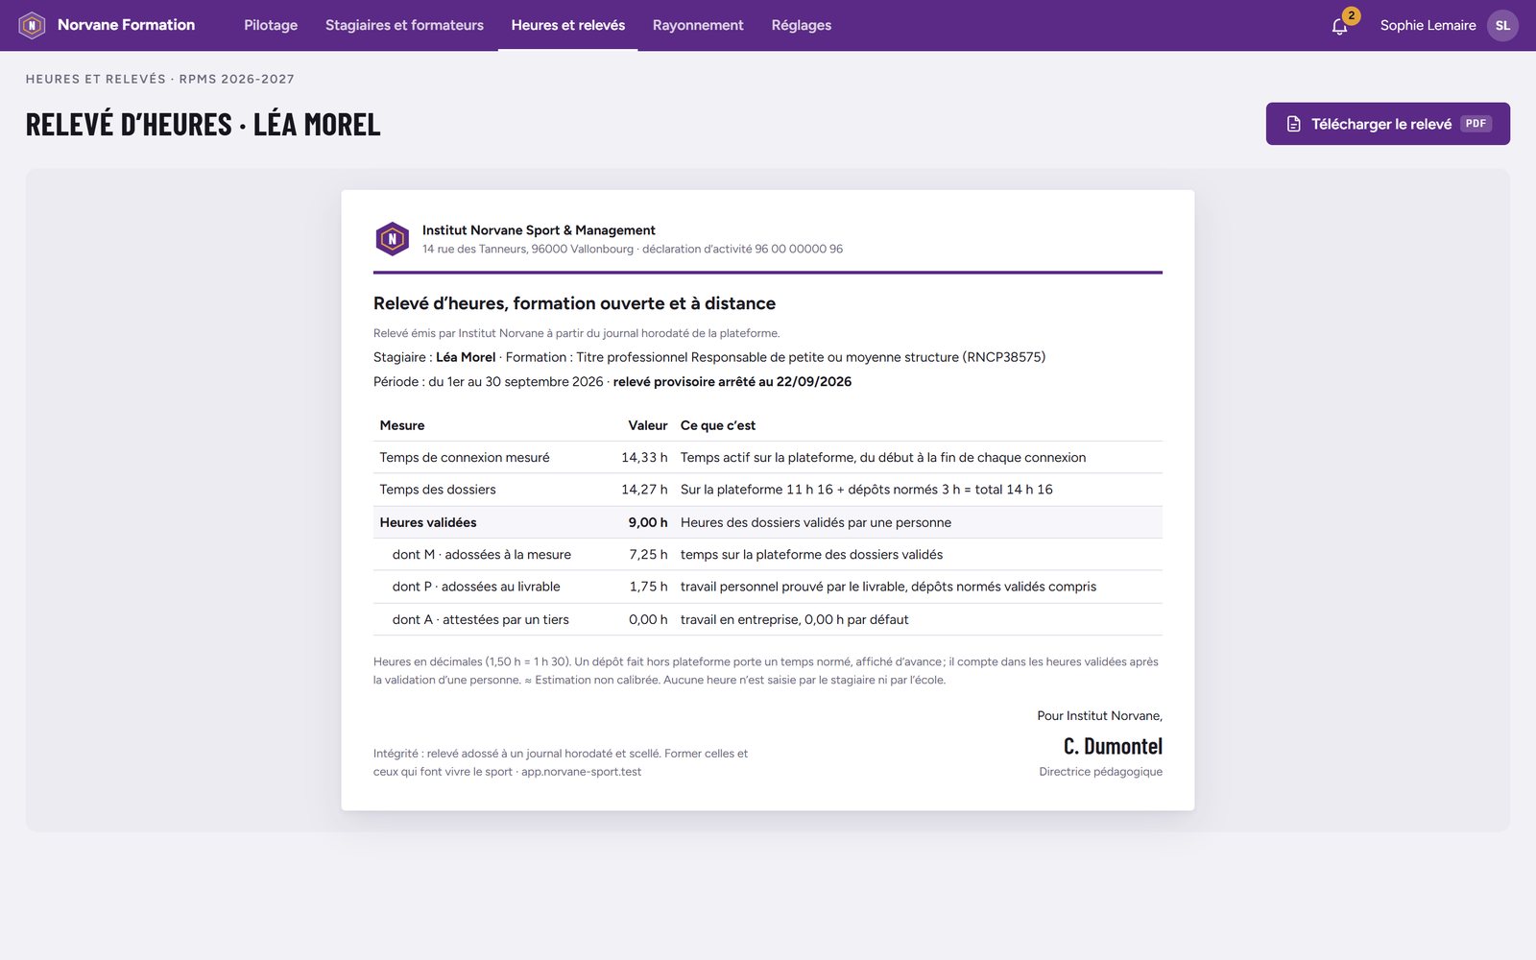Select the Heures et relevés tab
This screenshot has height=960, width=1536.
[568, 25]
